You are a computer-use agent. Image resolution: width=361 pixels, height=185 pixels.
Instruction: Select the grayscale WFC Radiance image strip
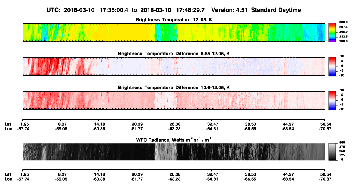pyautogui.click(x=174, y=152)
